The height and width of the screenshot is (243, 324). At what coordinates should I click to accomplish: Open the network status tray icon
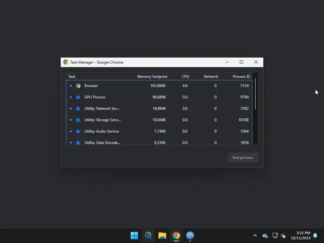[275, 235]
